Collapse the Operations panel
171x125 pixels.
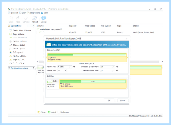(33, 26)
